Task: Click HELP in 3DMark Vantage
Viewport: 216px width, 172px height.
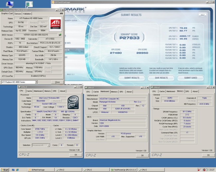Action: click(202, 15)
